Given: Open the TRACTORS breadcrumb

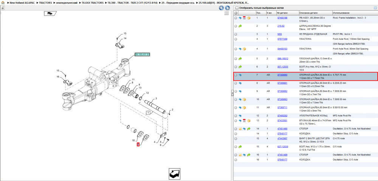Looking at the screenshot, I should click(45, 3).
